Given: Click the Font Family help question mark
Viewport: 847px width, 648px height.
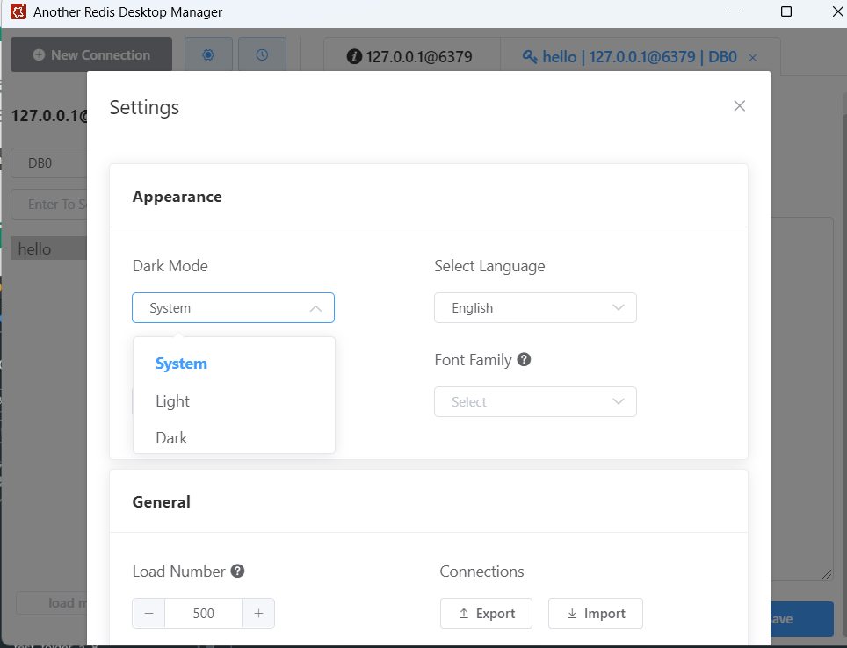Looking at the screenshot, I should click(524, 359).
